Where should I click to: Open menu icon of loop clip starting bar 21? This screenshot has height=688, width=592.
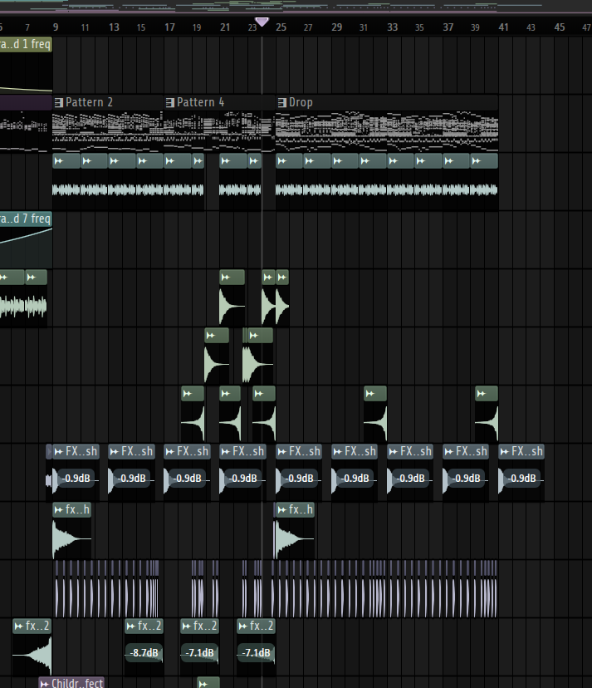click(x=225, y=161)
